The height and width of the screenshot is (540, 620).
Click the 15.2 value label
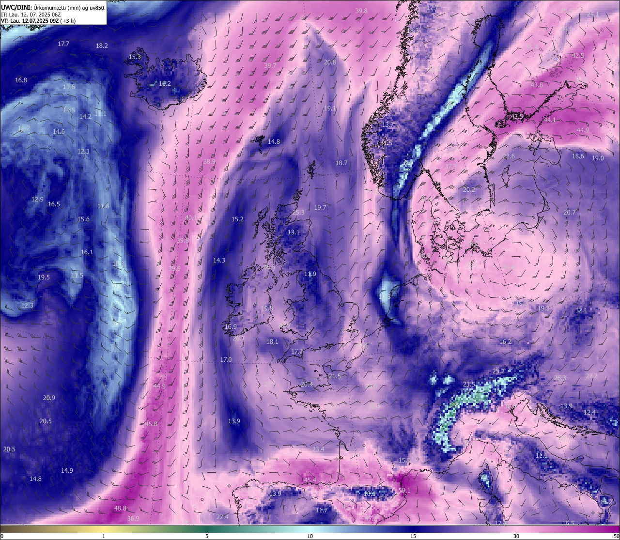[x=237, y=219]
